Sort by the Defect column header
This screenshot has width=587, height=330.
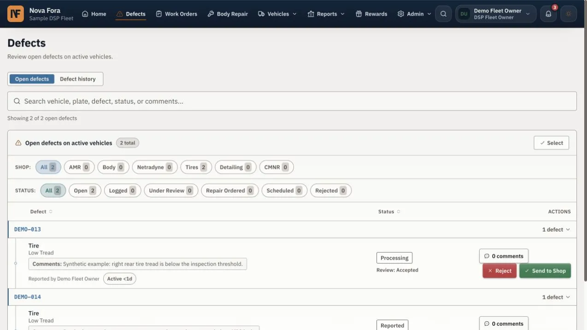[41, 212]
